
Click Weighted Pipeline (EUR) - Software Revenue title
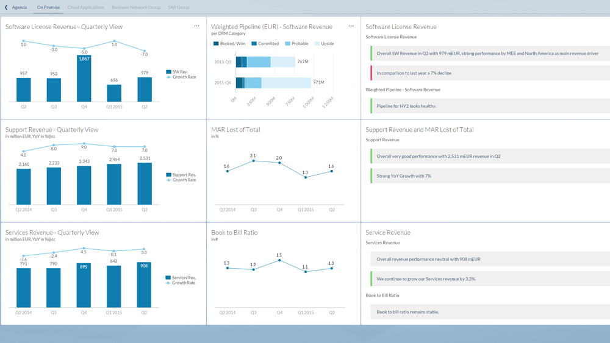click(x=271, y=27)
